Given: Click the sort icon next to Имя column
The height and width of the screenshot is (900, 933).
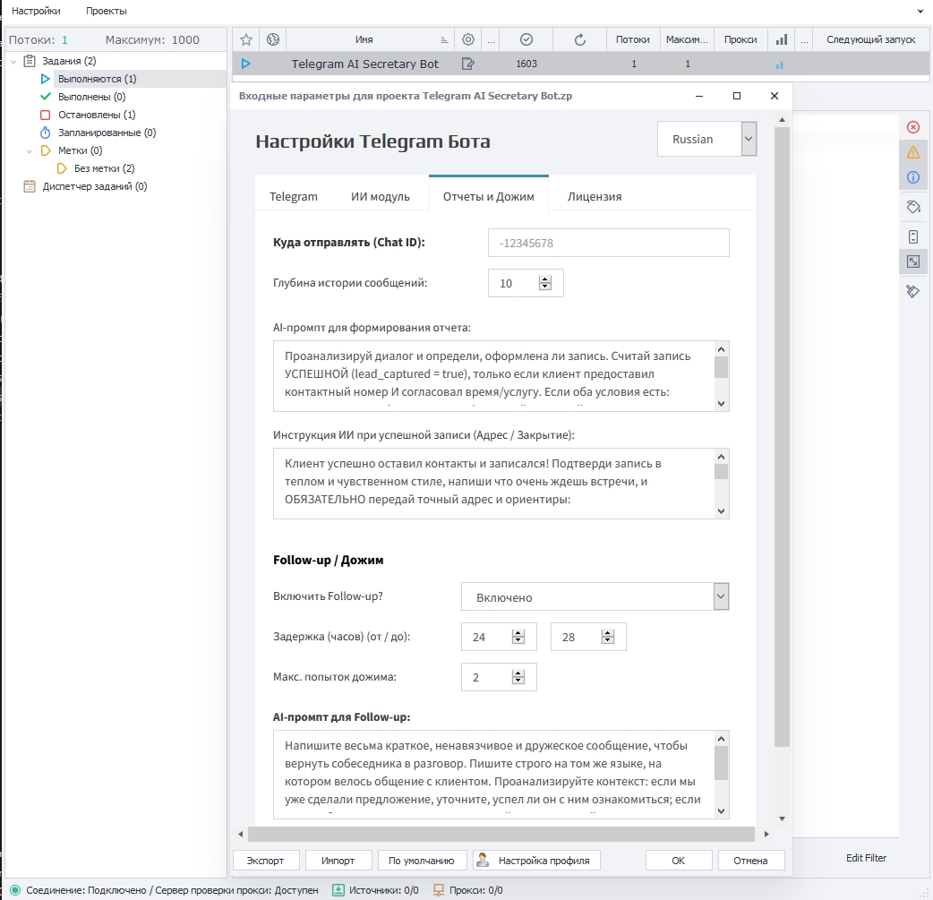Looking at the screenshot, I should click(444, 40).
